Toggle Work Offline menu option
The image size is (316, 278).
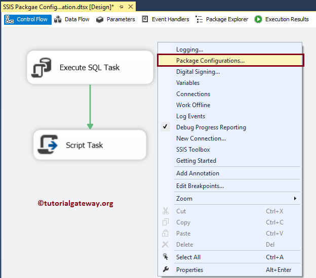click(230, 105)
